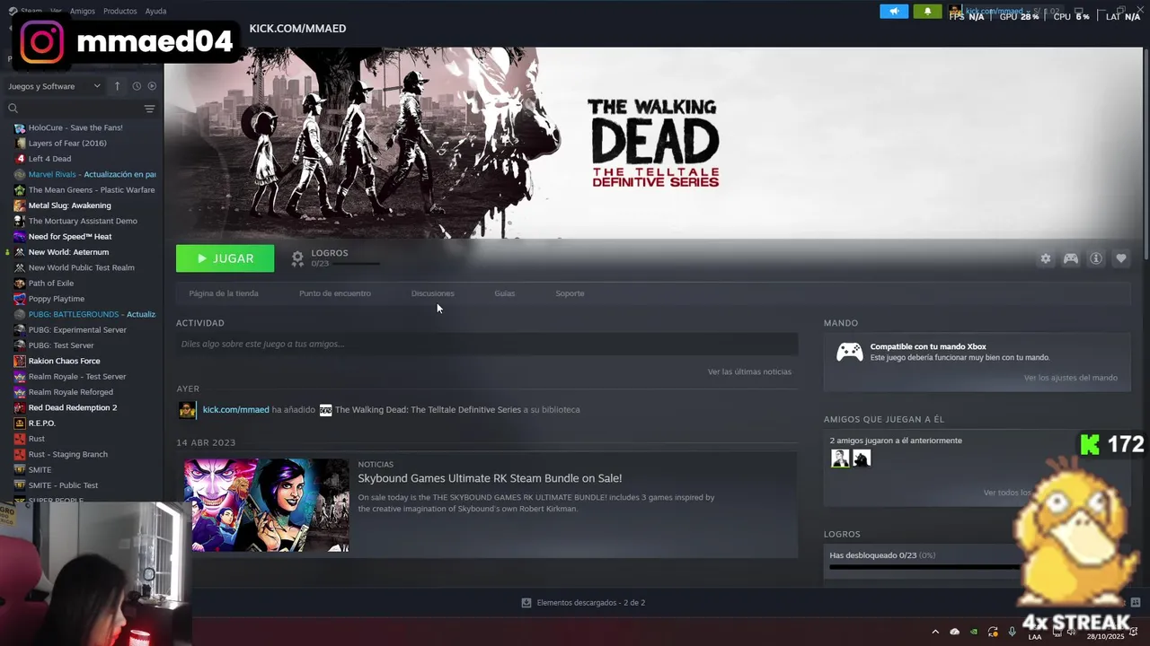Select Path of Exile

coord(51,284)
